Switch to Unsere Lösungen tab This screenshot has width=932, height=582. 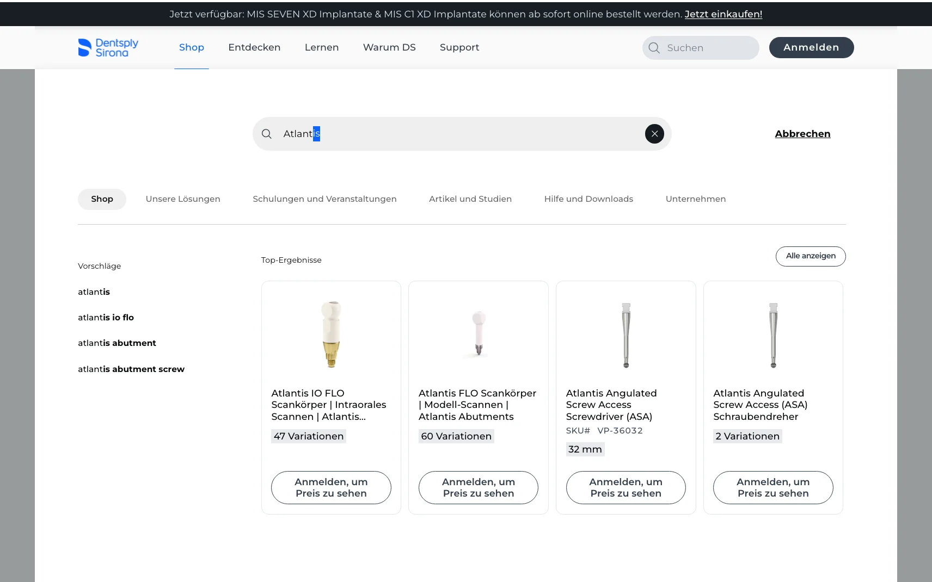click(x=183, y=199)
